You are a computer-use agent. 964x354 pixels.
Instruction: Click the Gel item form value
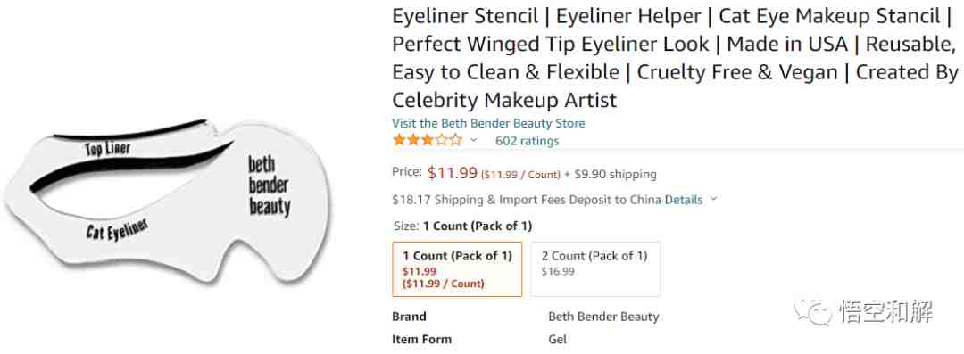pyautogui.click(x=558, y=339)
